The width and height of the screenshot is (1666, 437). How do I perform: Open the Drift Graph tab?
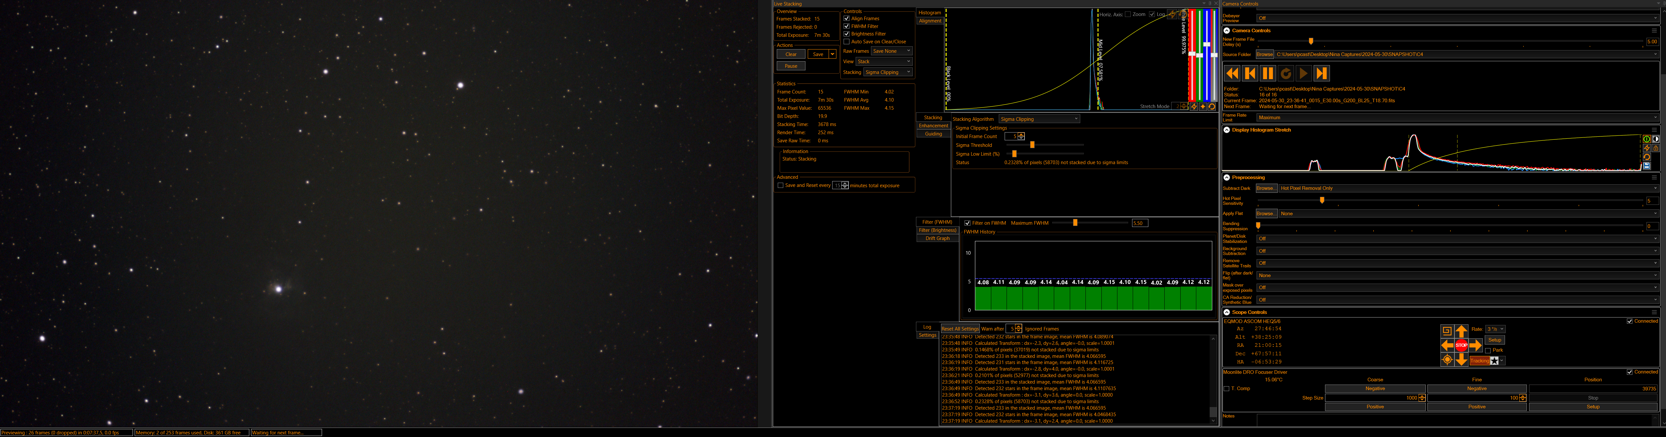[x=938, y=239]
